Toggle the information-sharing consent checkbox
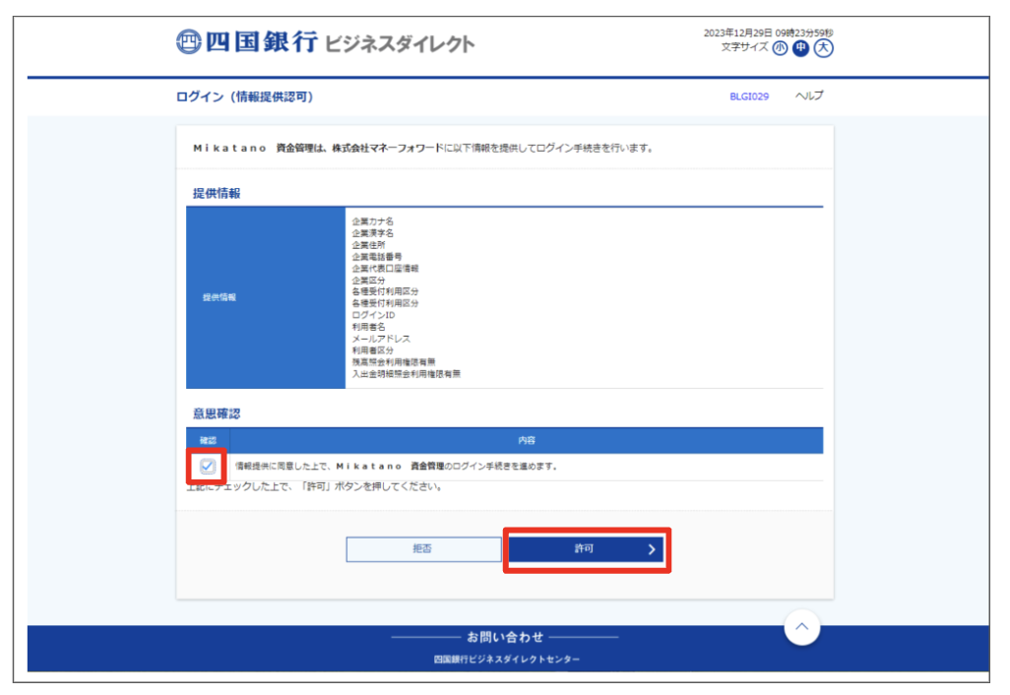The height and width of the screenshot is (695, 1010). tap(208, 466)
